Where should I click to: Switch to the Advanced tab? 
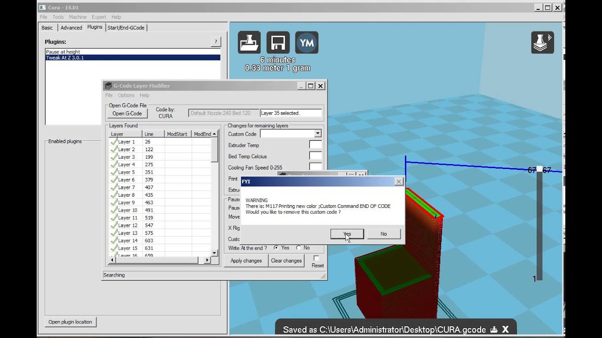[x=71, y=28]
